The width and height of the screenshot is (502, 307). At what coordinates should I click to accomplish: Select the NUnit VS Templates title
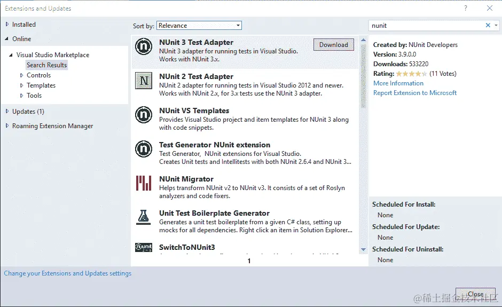(194, 111)
